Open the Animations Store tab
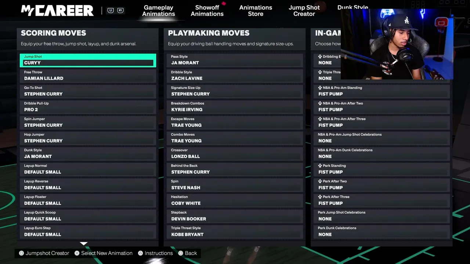Image resolution: width=470 pixels, height=264 pixels. pyautogui.click(x=256, y=11)
